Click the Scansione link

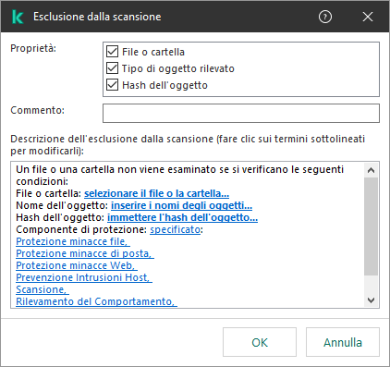(43, 289)
